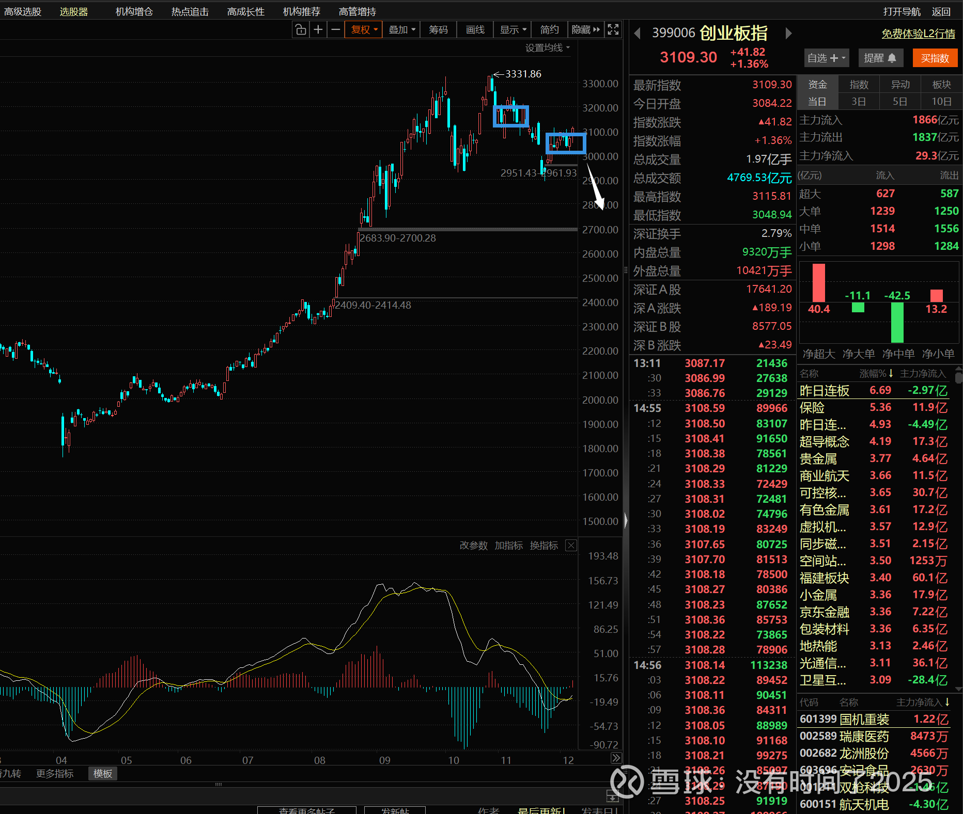This screenshot has width=963, height=814.
Task: Click the net medium order green bar
Action: coord(897,323)
